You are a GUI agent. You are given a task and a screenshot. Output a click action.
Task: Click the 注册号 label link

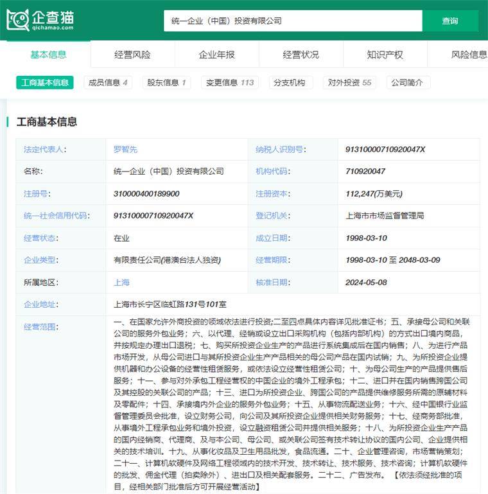pyautogui.click(x=35, y=194)
